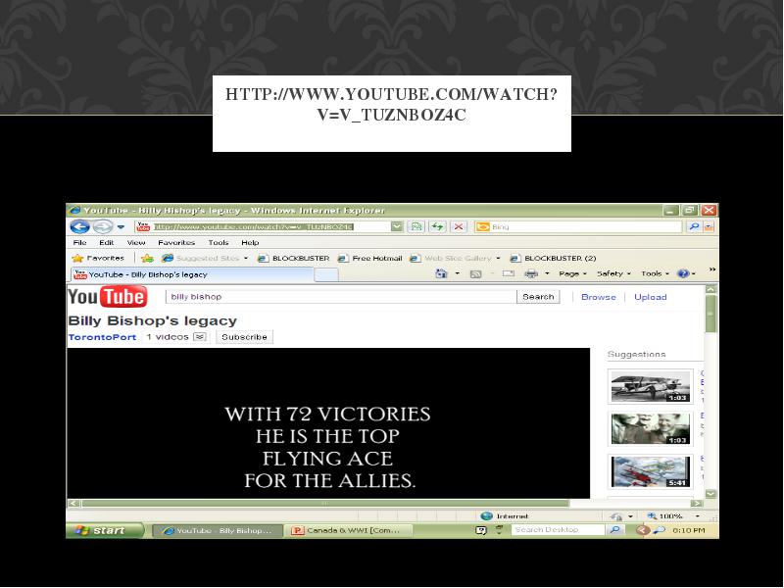This screenshot has height=588, width=784.
Task: Open the Help menu
Action: coord(250,242)
